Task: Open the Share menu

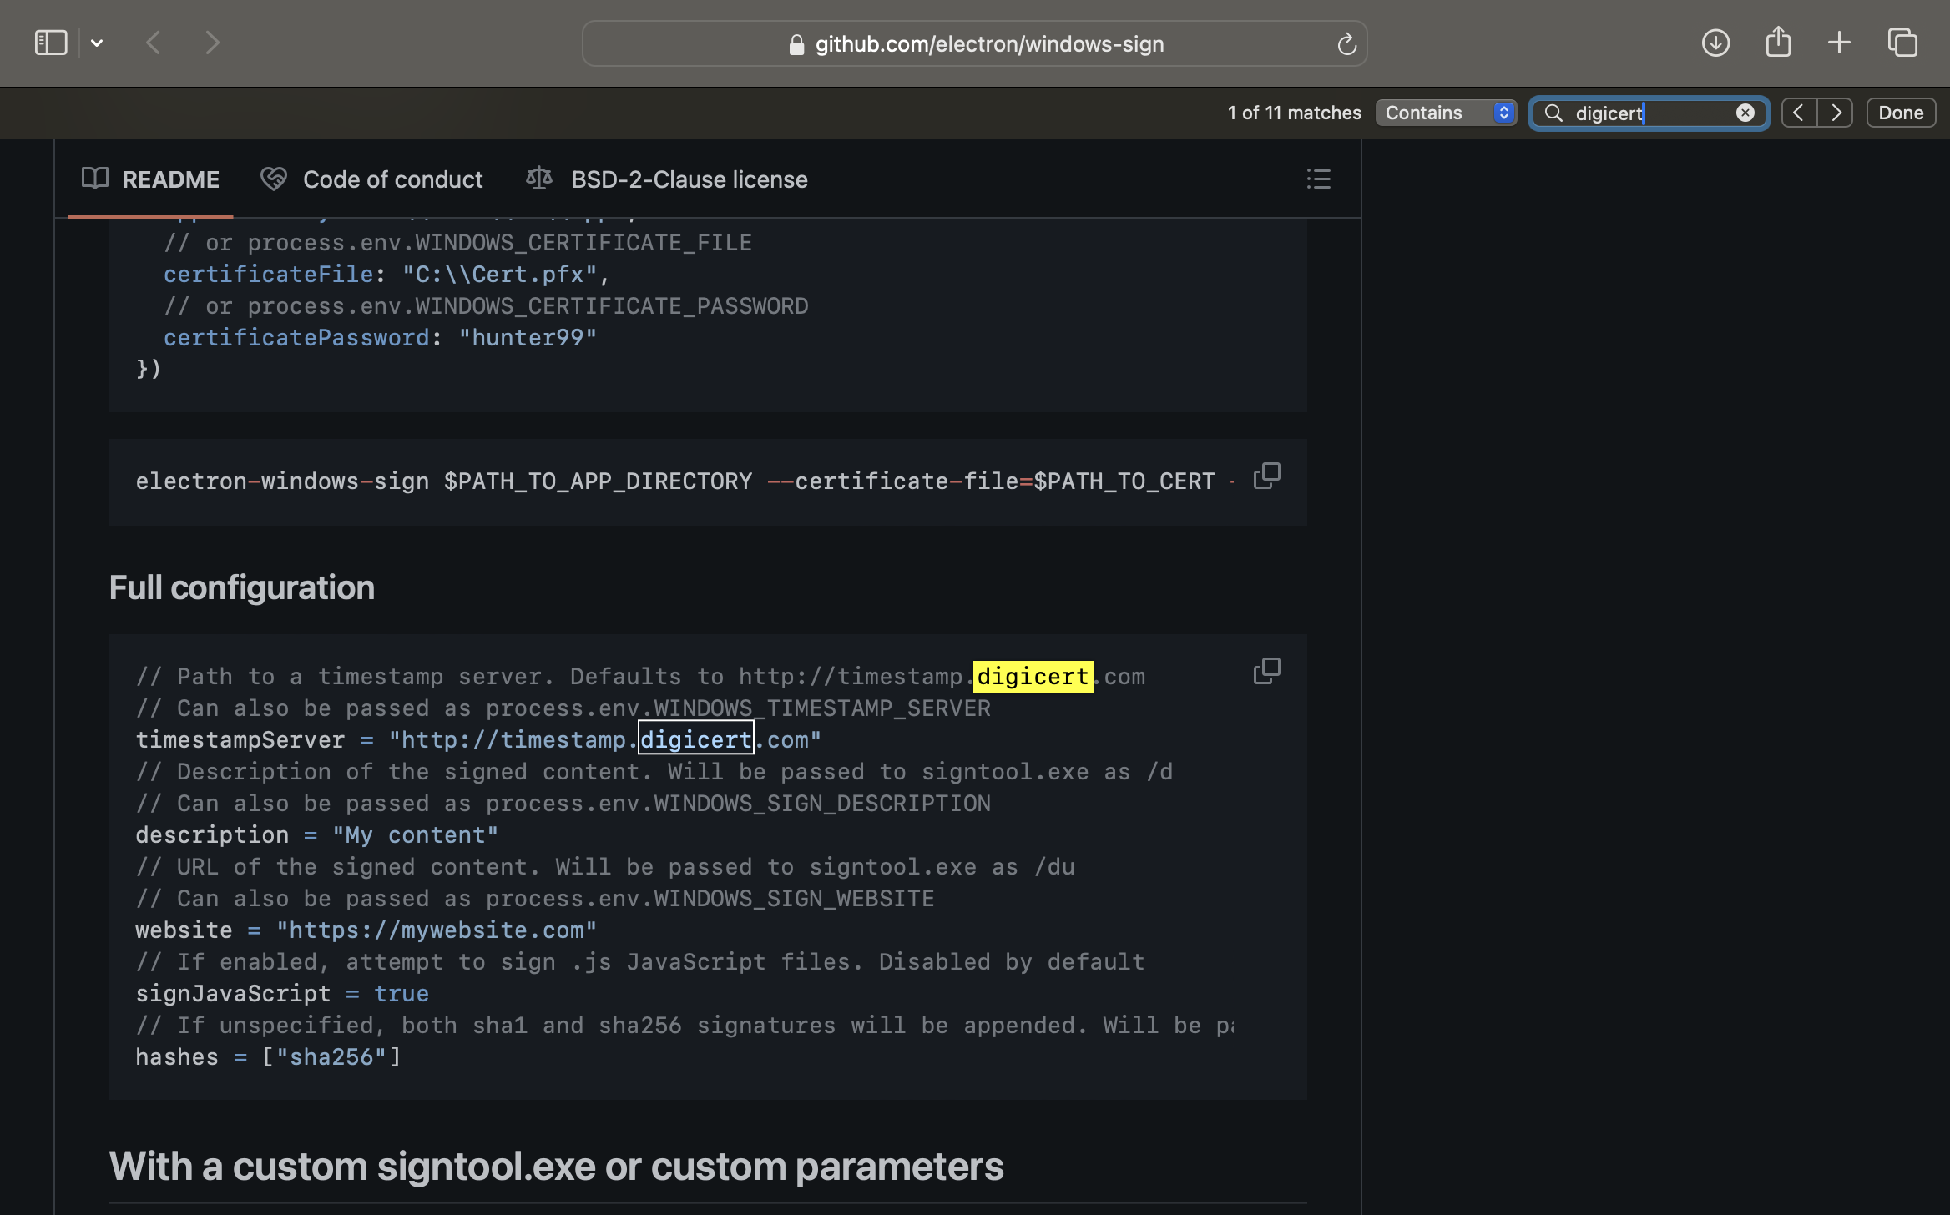Action: click(x=1778, y=43)
